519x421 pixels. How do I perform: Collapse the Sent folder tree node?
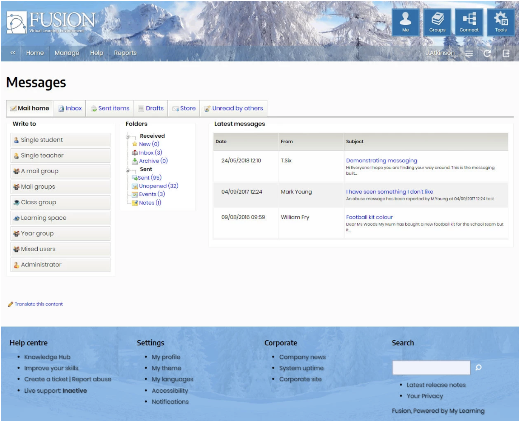[x=128, y=170]
